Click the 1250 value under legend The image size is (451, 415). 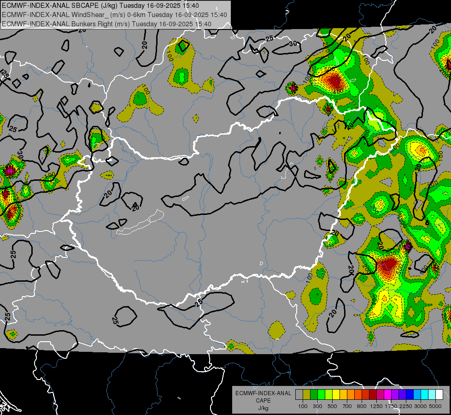click(x=376, y=406)
